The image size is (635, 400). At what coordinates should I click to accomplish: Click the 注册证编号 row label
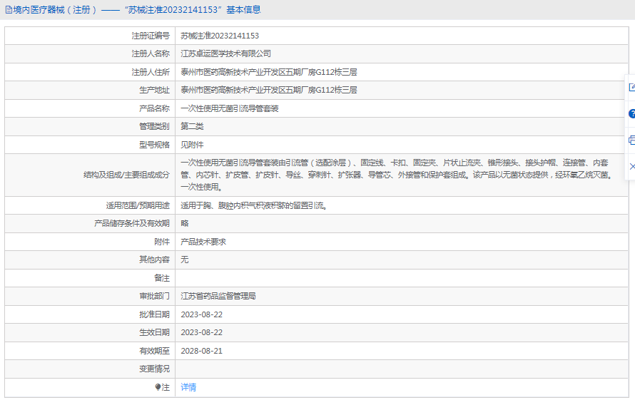151,36
